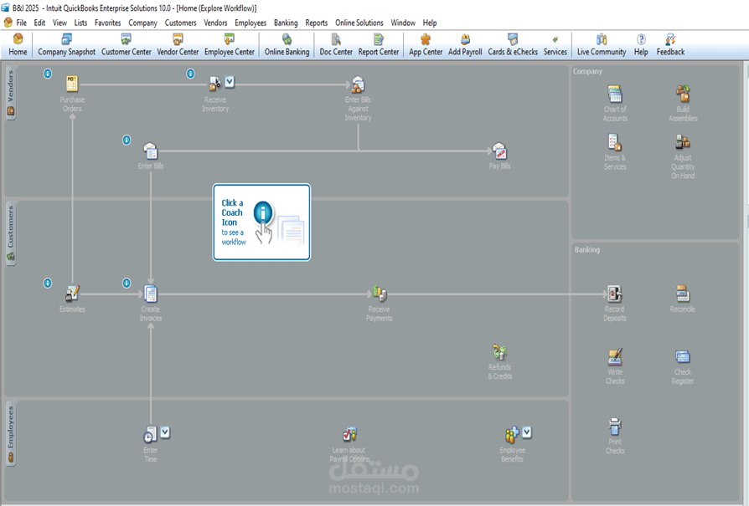Click the Build Assemblies icon
The width and height of the screenshot is (749, 506).
pos(683,94)
